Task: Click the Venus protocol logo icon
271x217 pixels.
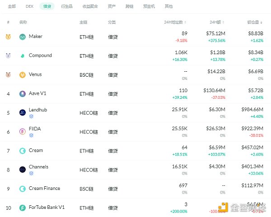Action: pos(23,75)
